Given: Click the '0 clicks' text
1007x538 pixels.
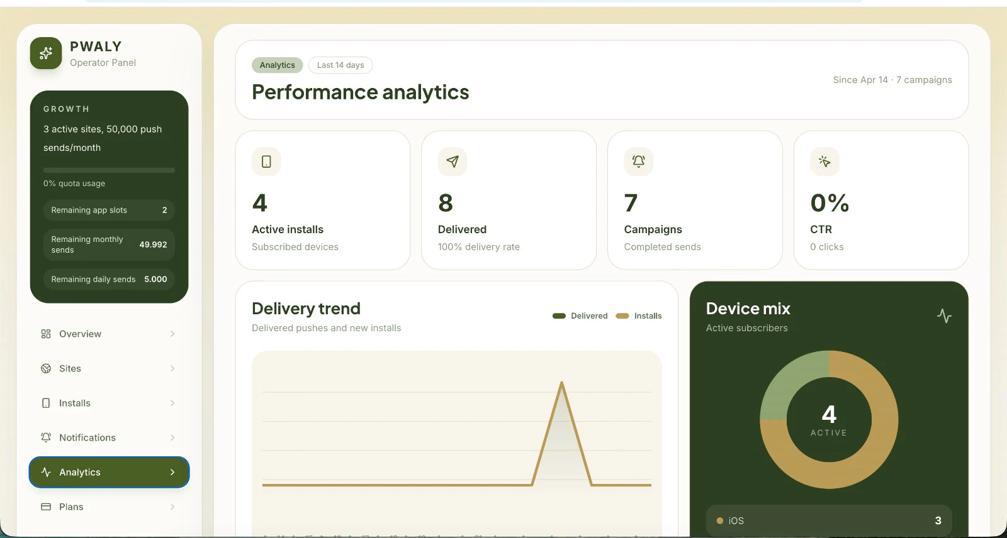Looking at the screenshot, I should click(827, 247).
